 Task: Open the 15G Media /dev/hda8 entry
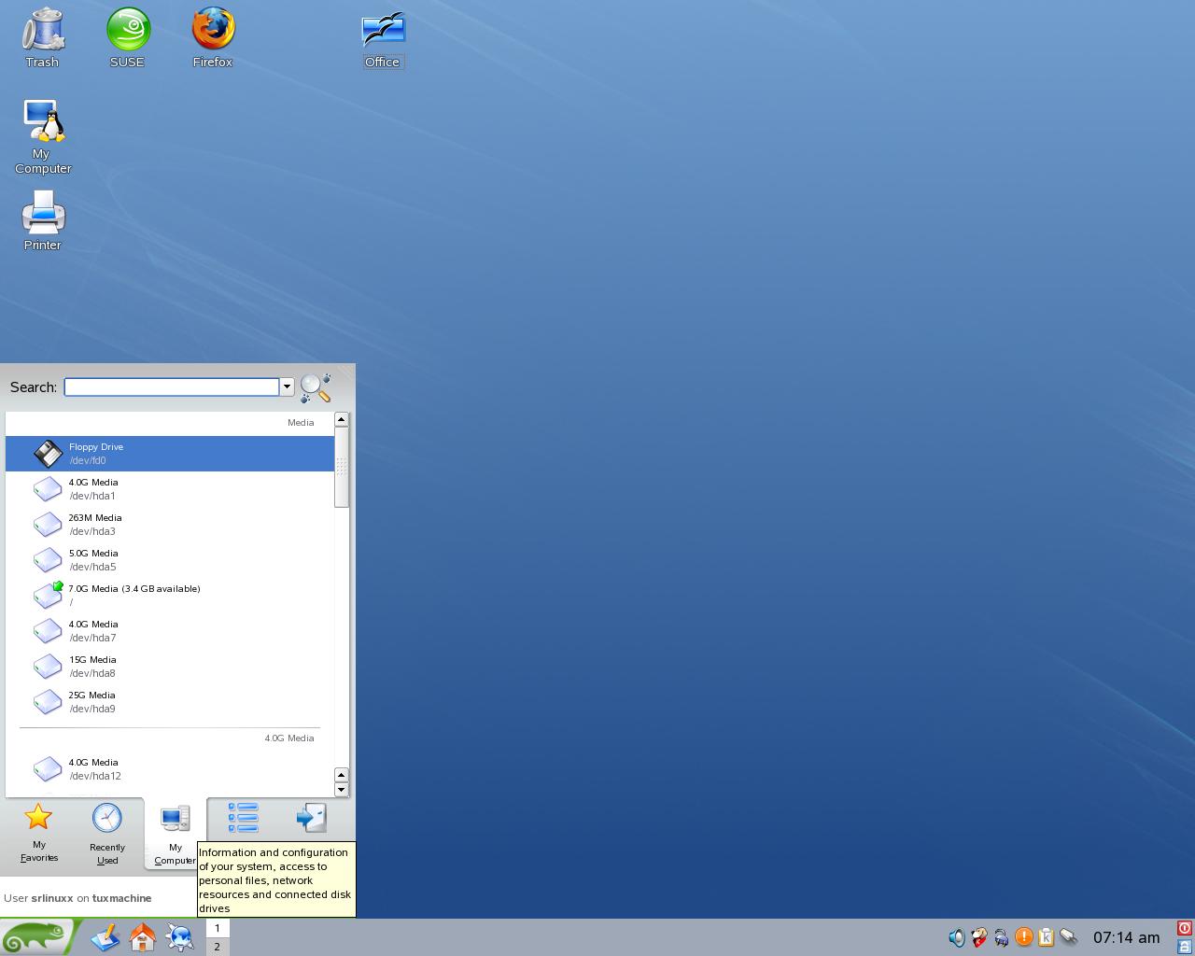pyautogui.click(x=170, y=667)
